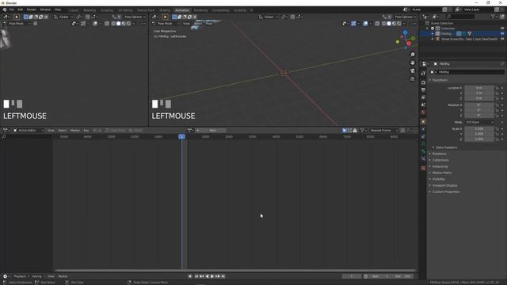Enable solid shading in right viewport
The width and height of the screenshot is (507, 285).
389,24
